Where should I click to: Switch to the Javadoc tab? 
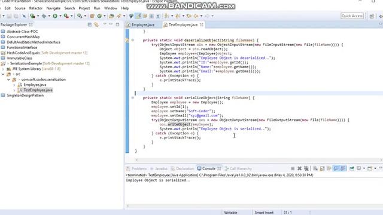[159, 168]
